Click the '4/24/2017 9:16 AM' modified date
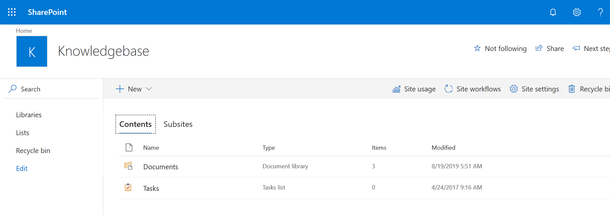Image resolution: width=610 pixels, height=215 pixels. click(457, 188)
